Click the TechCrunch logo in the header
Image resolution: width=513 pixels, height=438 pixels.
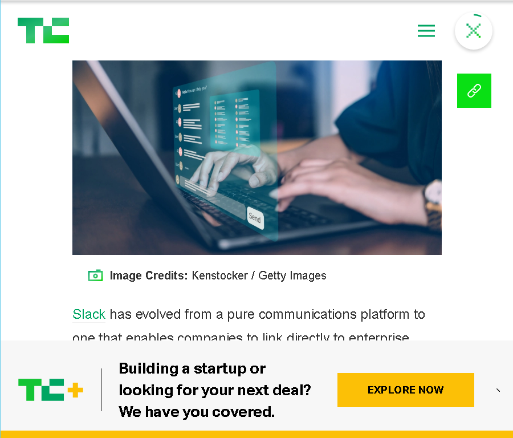tap(43, 30)
